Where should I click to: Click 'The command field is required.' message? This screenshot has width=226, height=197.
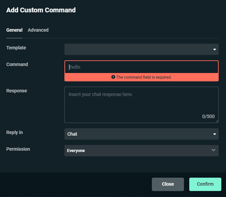click(144, 77)
